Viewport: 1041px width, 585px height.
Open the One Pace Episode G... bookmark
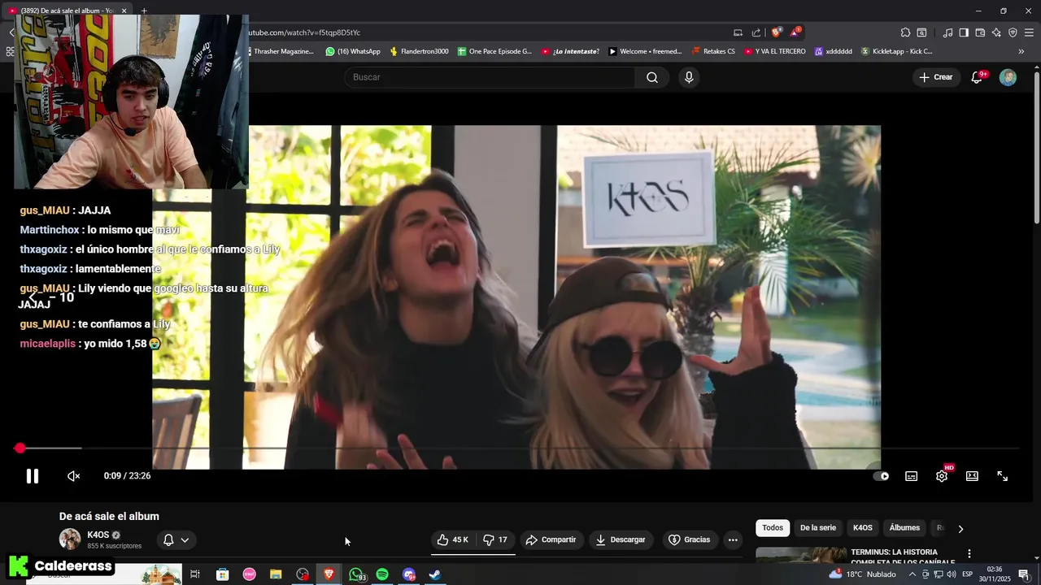[x=494, y=51]
